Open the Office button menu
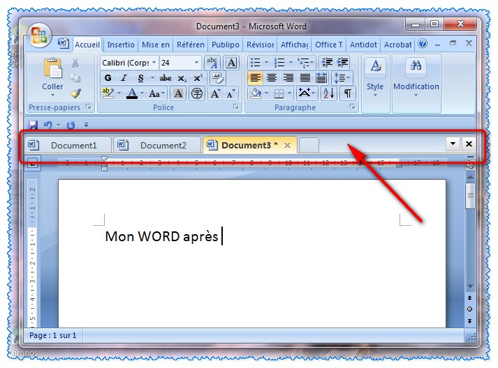Image resolution: width=498 pixels, height=368 pixels. coord(39,35)
